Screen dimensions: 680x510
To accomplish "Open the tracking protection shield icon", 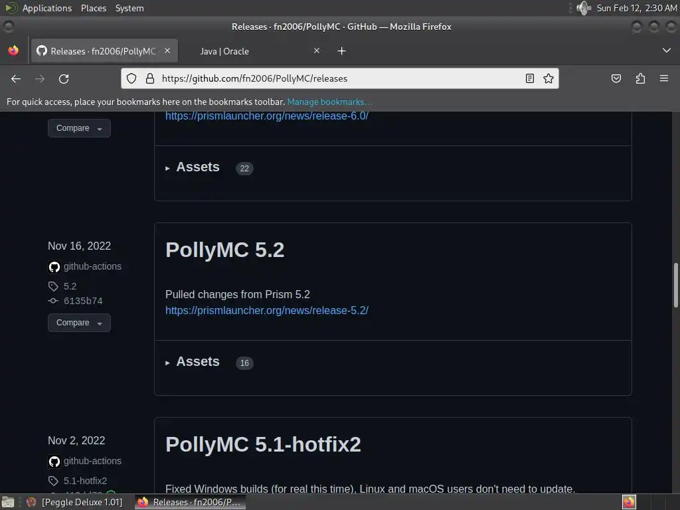I will point(131,78).
